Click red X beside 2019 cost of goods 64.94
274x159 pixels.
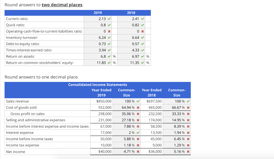(138, 108)
